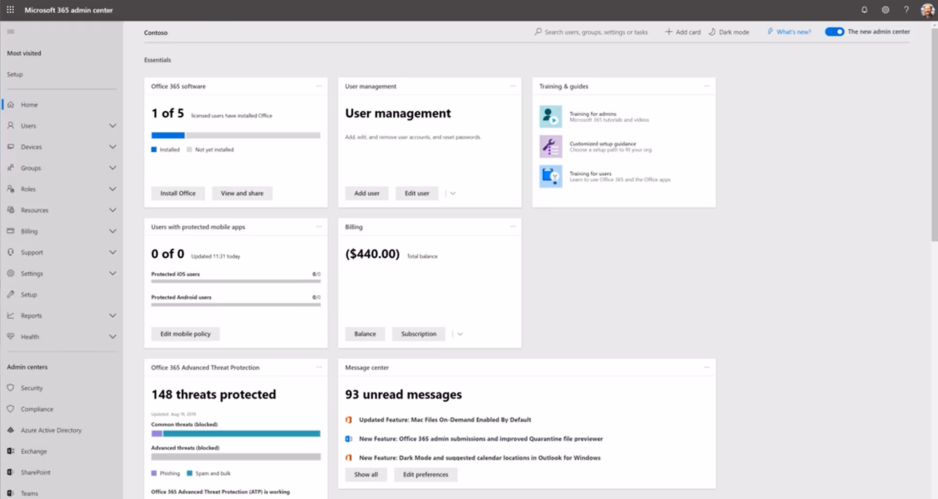This screenshot has height=499, width=938.
Task: Expand the Health menu chevron
Action: (x=113, y=336)
